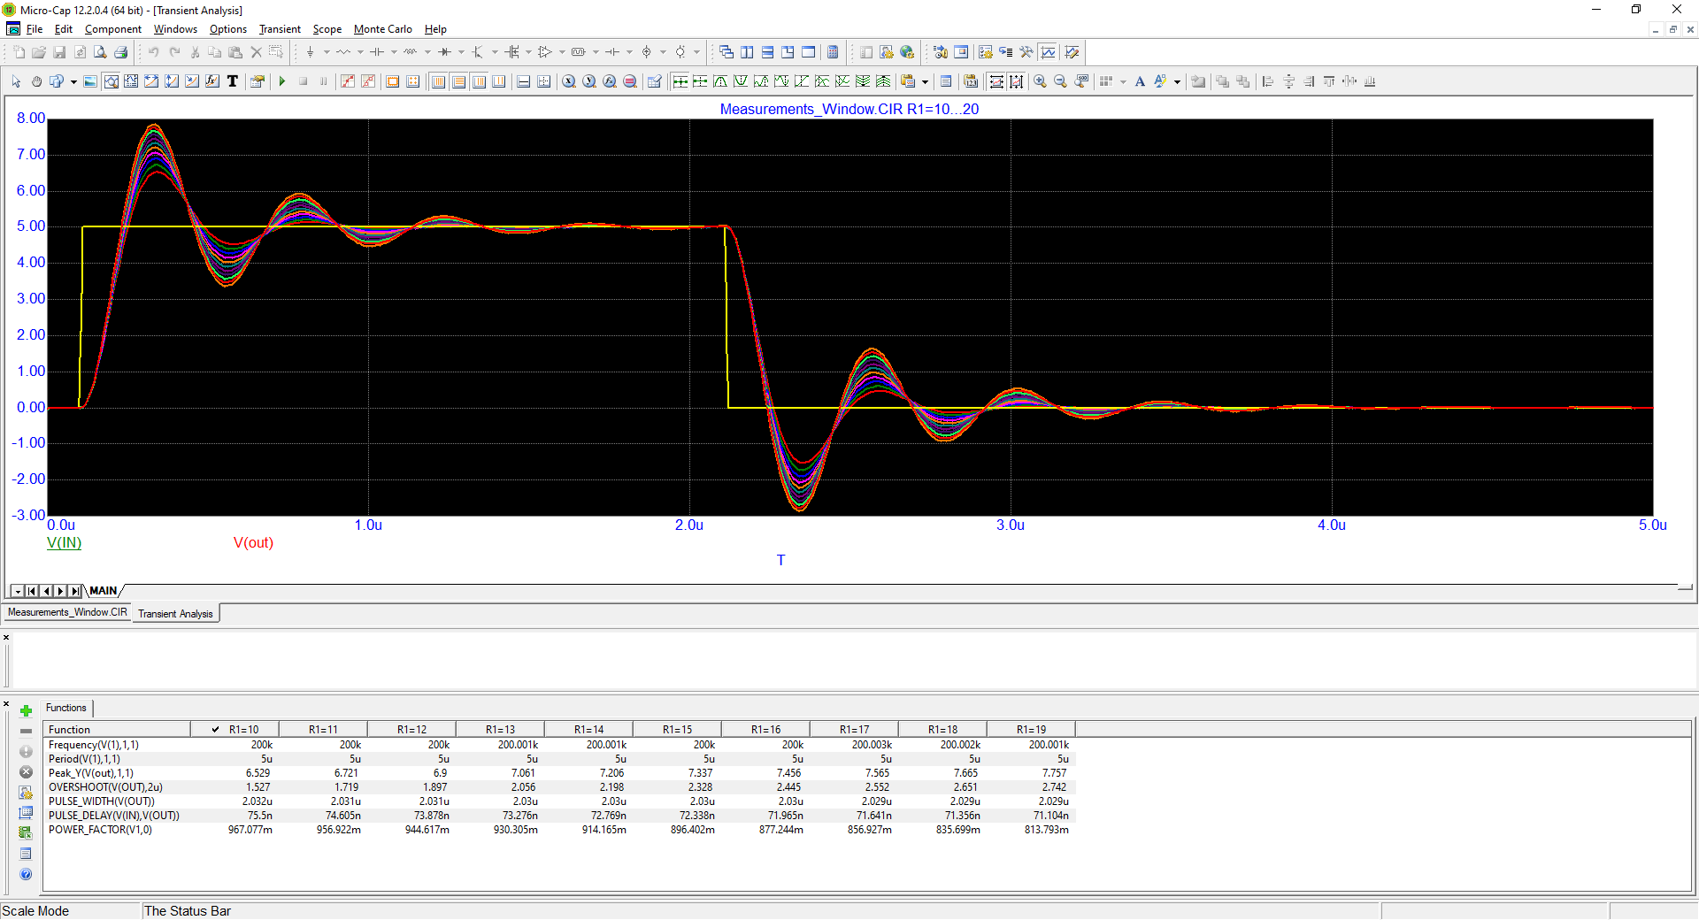The width and height of the screenshot is (1699, 920).
Task: Toggle auto scale vertical button
Action: [1017, 81]
